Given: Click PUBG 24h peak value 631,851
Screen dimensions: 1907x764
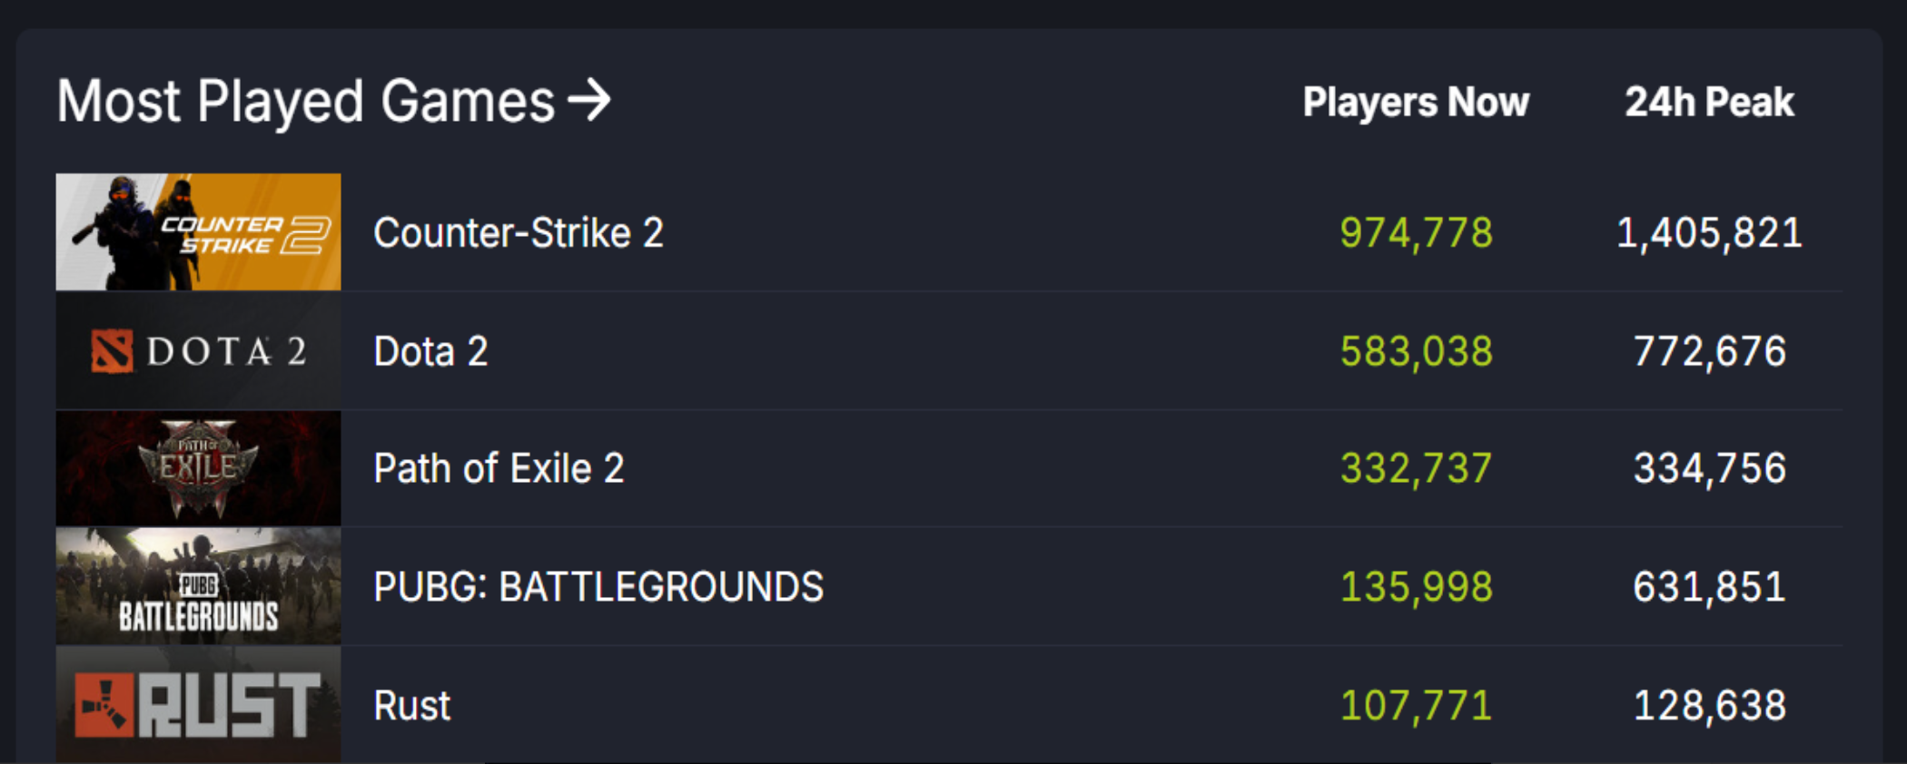Looking at the screenshot, I should (1709, 587).
